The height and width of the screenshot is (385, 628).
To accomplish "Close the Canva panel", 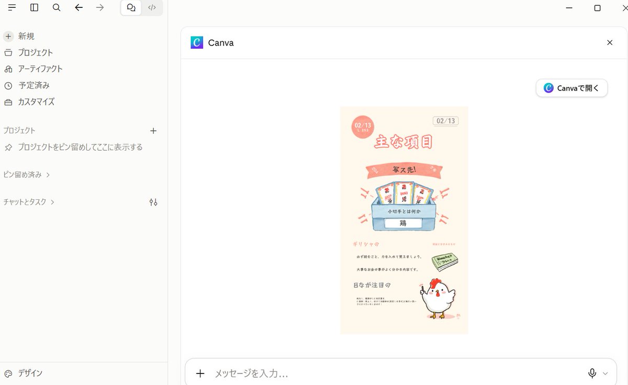I will click(610, 43).
